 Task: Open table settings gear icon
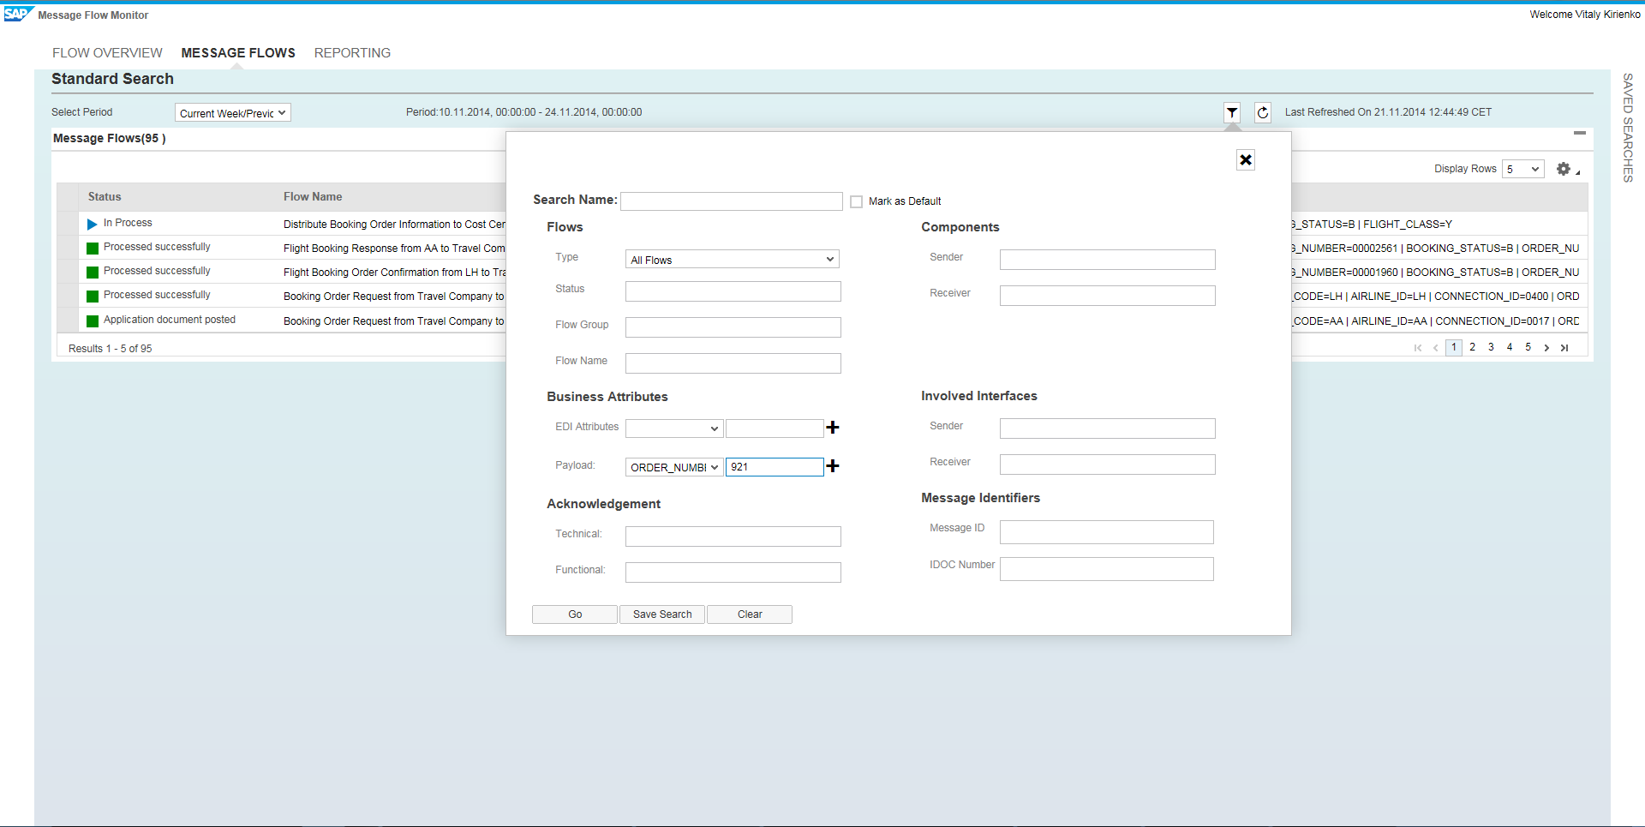(1564, 169)
